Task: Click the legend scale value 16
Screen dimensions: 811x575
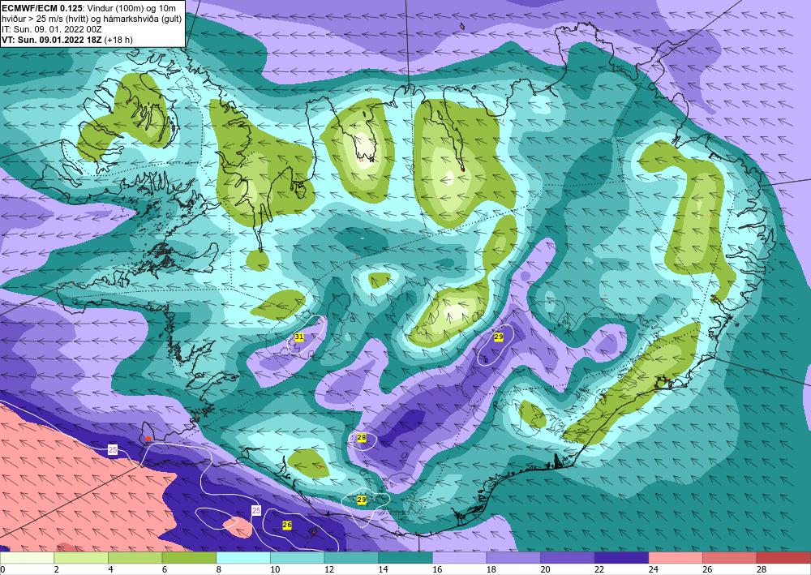Action: [437, 570]
